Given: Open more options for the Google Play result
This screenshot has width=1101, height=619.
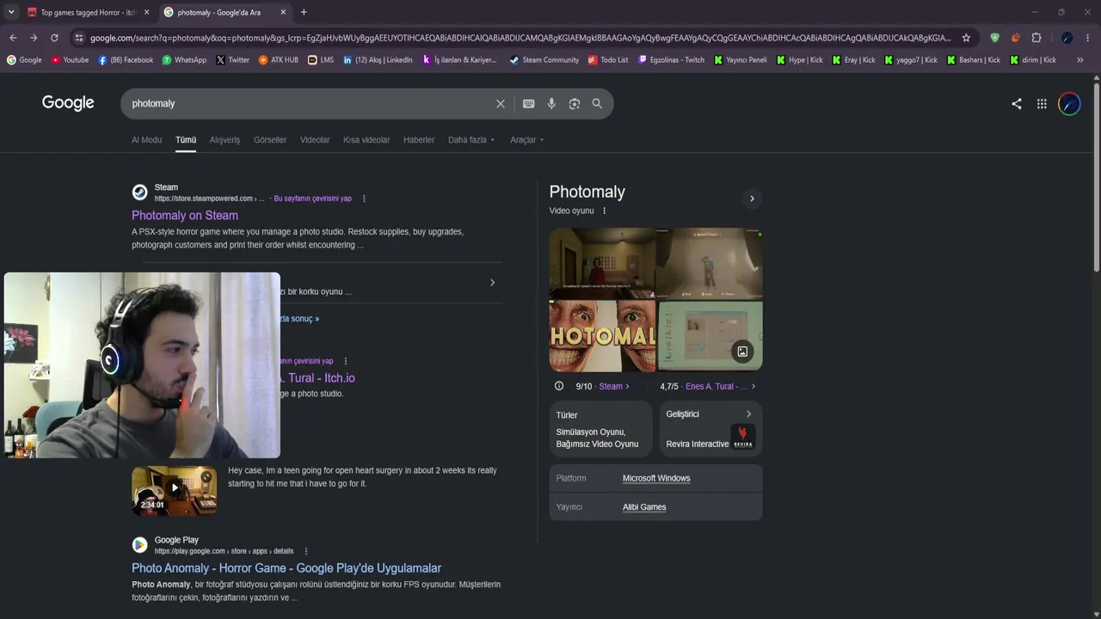Looking at the screenshot, I should [x=306, y=551].
